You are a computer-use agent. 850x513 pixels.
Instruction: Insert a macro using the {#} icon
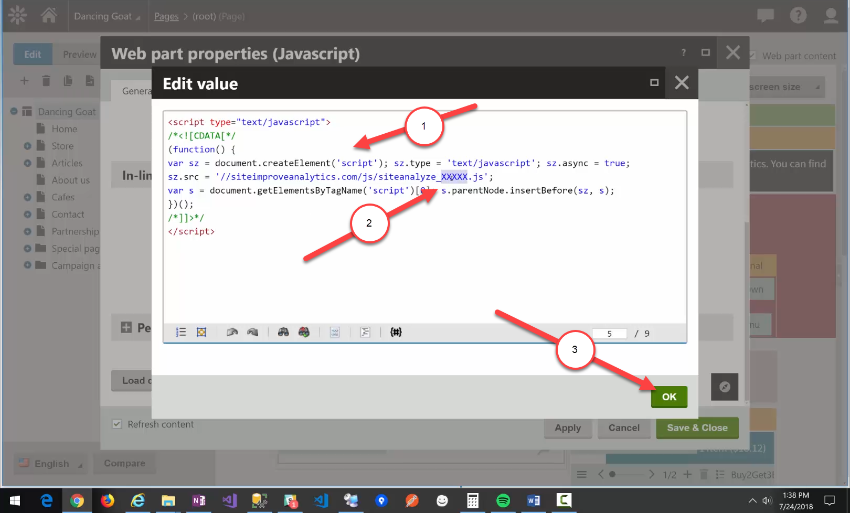[397, 332]
